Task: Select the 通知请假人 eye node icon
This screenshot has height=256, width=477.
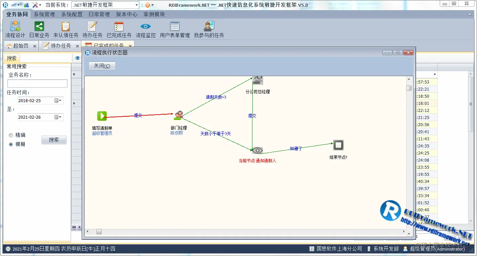Action: (x=257, y=150)
